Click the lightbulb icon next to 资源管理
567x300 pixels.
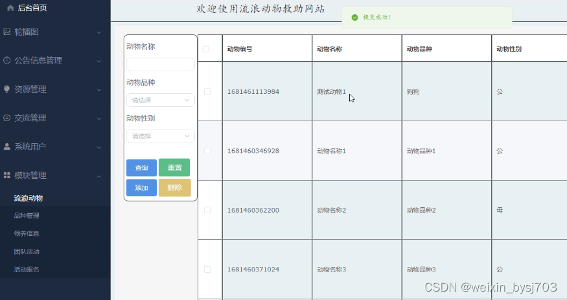pyautogui.click(x=7, y=89)
